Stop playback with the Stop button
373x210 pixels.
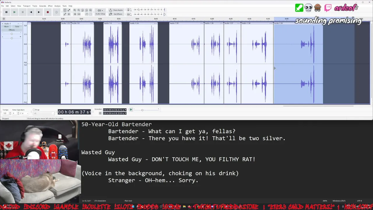[x=22, y=12]
